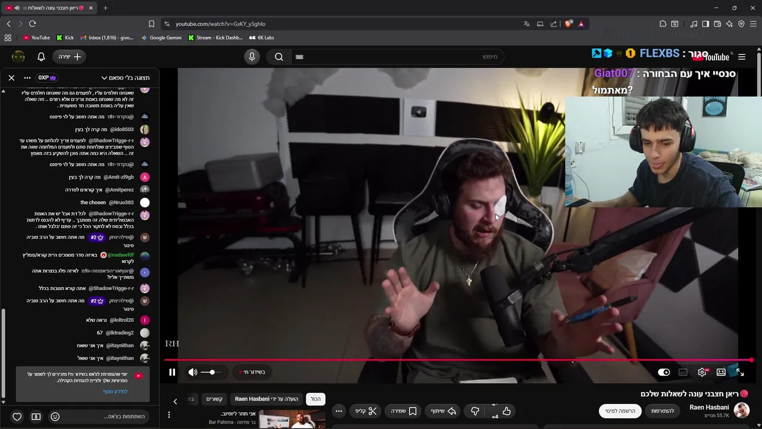This screenshot has height=429, width=762.
Task: Click the 'הרשמה למינוי' subscribe button
Action: (620, 411)
